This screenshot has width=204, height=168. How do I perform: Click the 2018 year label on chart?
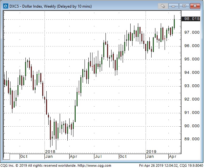pos(50,151)
